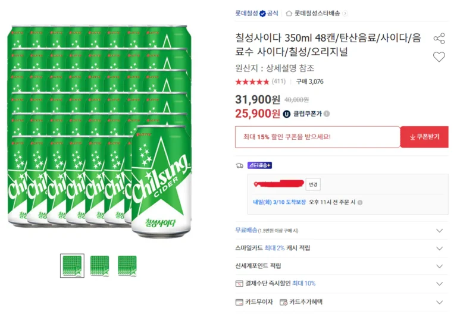Expand the 무료배송 shipping details
The width and height of the screenshot is (457, 317).
point(440,231)
